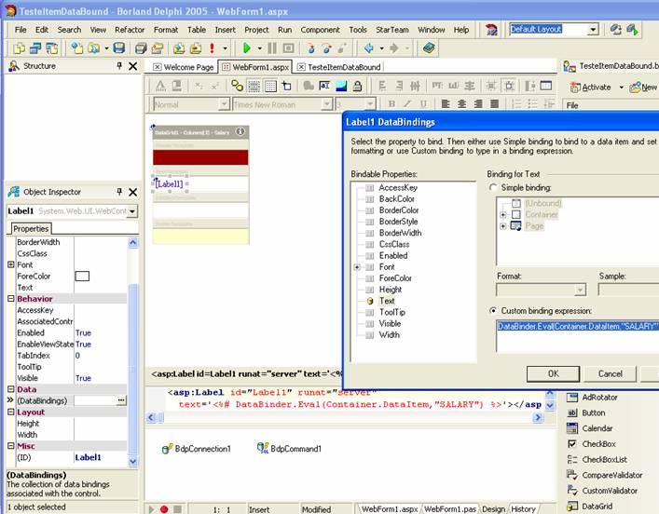The width and height of the screenshot is (659, 514).
Task: Click the red exclamation toolbar icon
Action: coord(213,48)
